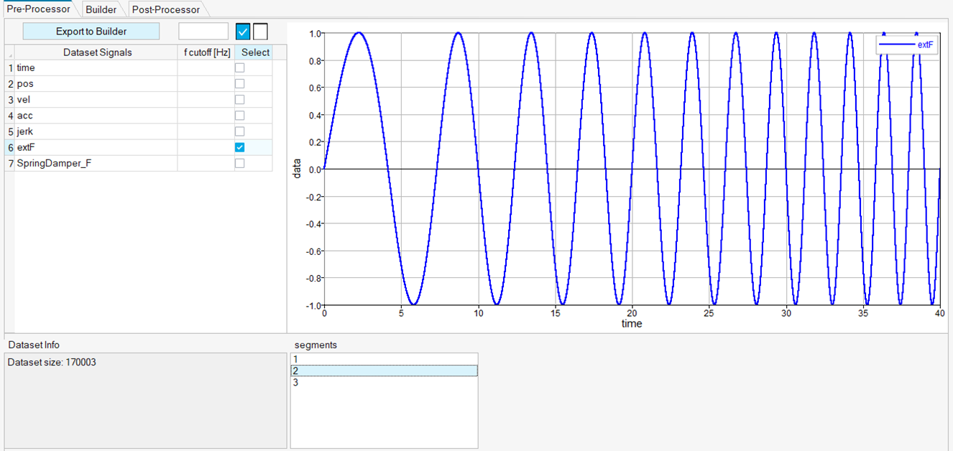Image resolution: width=953 pixels, height=451 pixels.
Task: Switch to the Builder tab
Action: (101, 9)
